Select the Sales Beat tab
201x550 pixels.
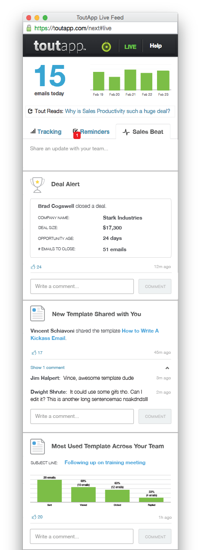(x=143, y=132)
